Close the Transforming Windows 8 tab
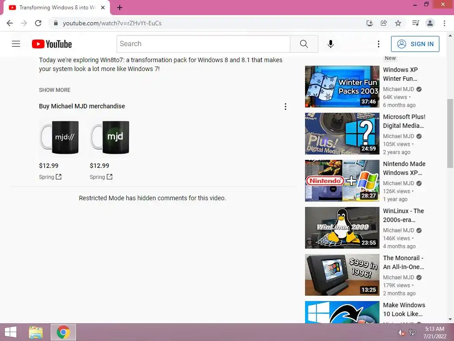Viewport: 454px width, 341px height. tap(103, 8)
